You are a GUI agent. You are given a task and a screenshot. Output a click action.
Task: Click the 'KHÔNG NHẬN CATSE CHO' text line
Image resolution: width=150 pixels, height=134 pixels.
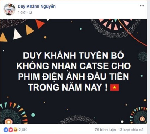74,66
